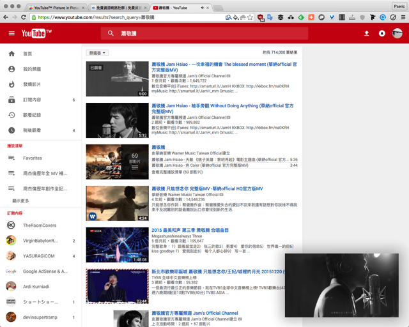Image resolution: width=409 pixels, height=327 pixels.
Task: Click the YouTube logo
Action: 36,33
